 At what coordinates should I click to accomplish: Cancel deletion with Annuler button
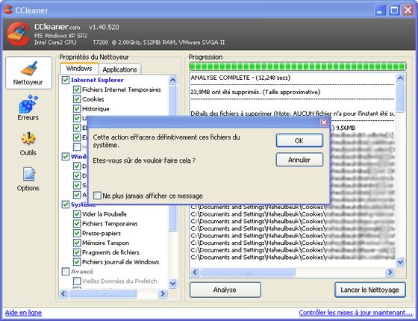299,160
